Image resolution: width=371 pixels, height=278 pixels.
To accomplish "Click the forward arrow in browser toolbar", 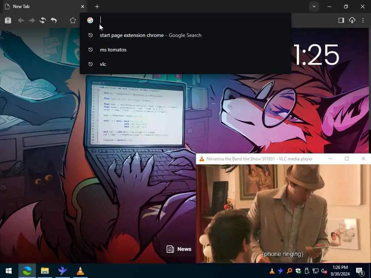I will point(32,21).
